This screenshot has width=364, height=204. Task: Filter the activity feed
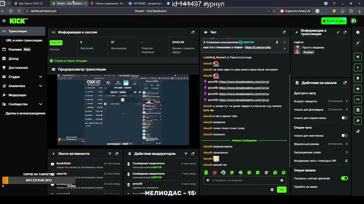click(110, 154)
